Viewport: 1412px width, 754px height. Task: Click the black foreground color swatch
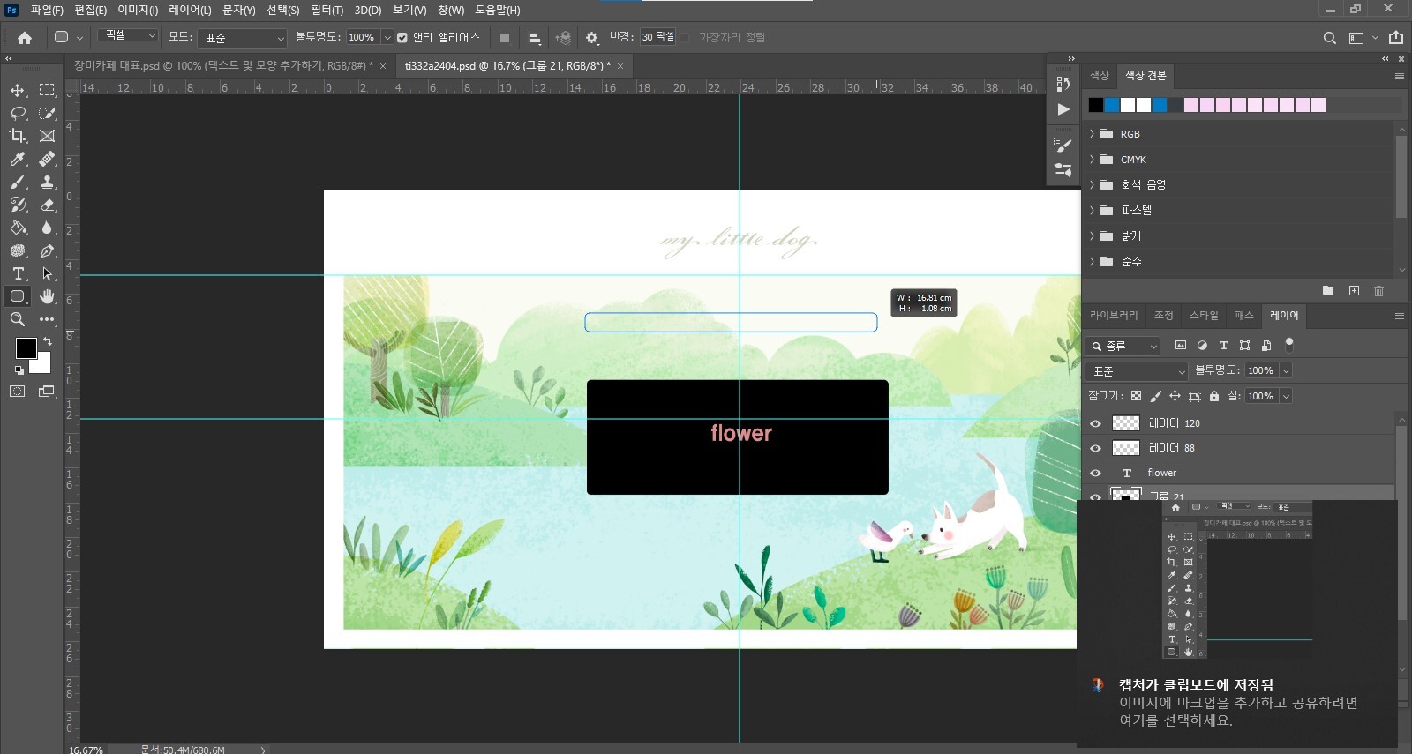(x=26, y=347)
